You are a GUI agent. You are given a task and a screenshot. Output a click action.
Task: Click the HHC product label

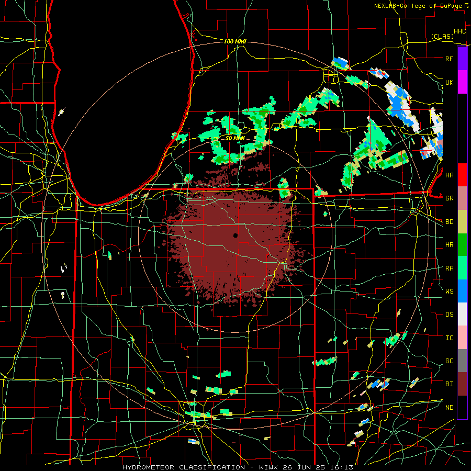tap(460, 31)
